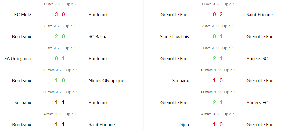Select the Stade Lavallois team name
This screenshot has height=136, width=294.
[x=174, y=36]
